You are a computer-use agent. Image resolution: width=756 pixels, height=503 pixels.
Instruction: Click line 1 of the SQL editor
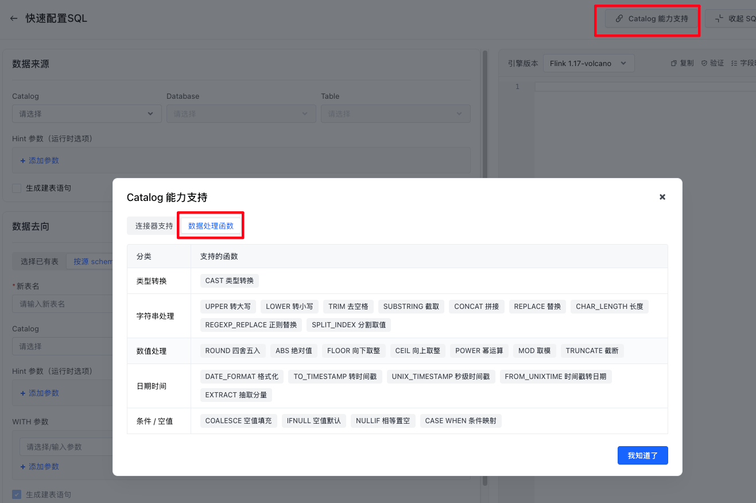coord(645,87)
